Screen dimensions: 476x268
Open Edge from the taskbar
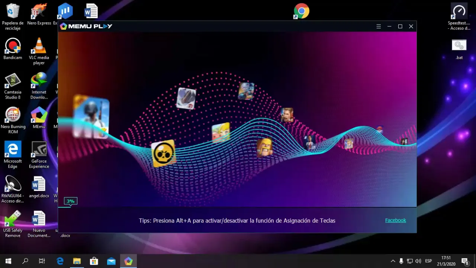tap(60, 261)
